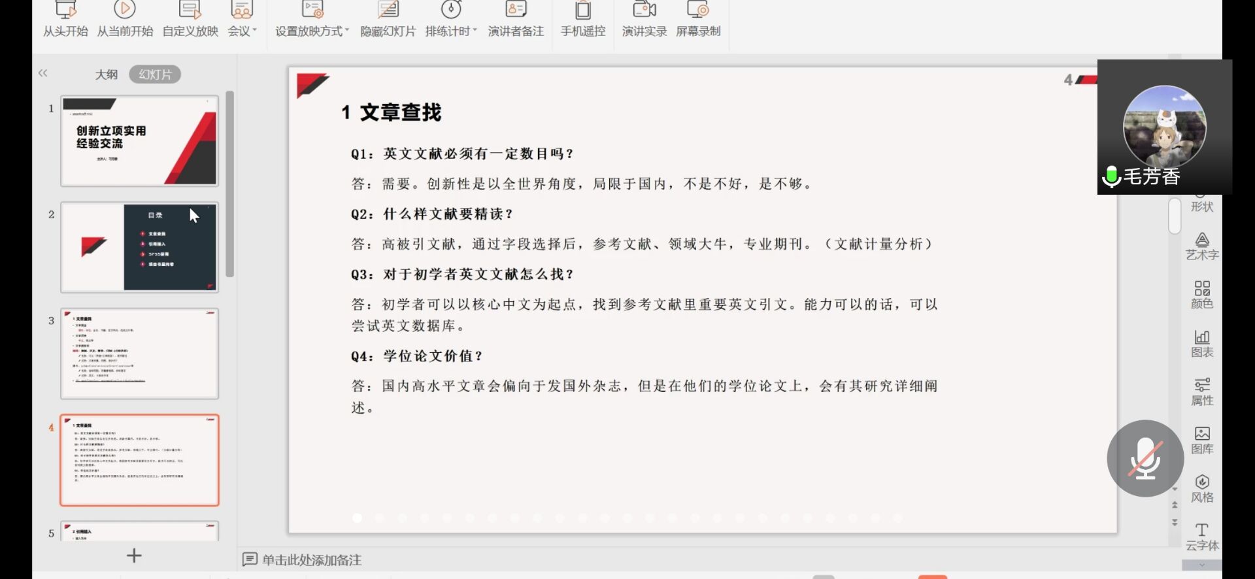
Task: Start screen recording (屏幕录制)
Action: point(698,20)
